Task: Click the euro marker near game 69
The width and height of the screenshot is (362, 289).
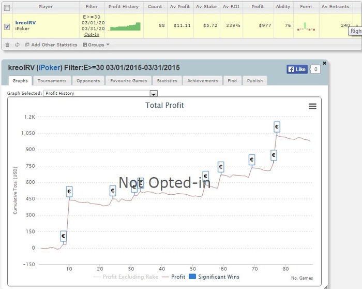Action: coord(252,160)
